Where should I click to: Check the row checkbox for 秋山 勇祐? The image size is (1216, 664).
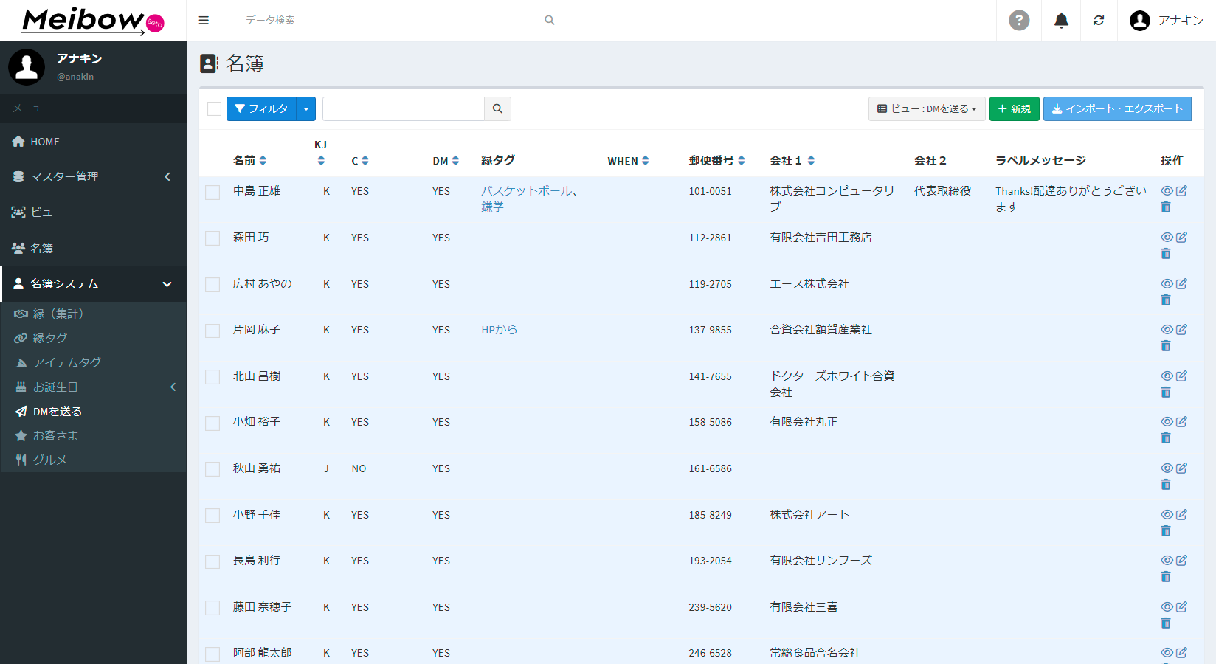click(x=213, y=469)
